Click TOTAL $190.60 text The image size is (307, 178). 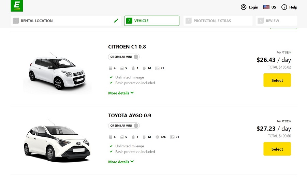(279, 136)
